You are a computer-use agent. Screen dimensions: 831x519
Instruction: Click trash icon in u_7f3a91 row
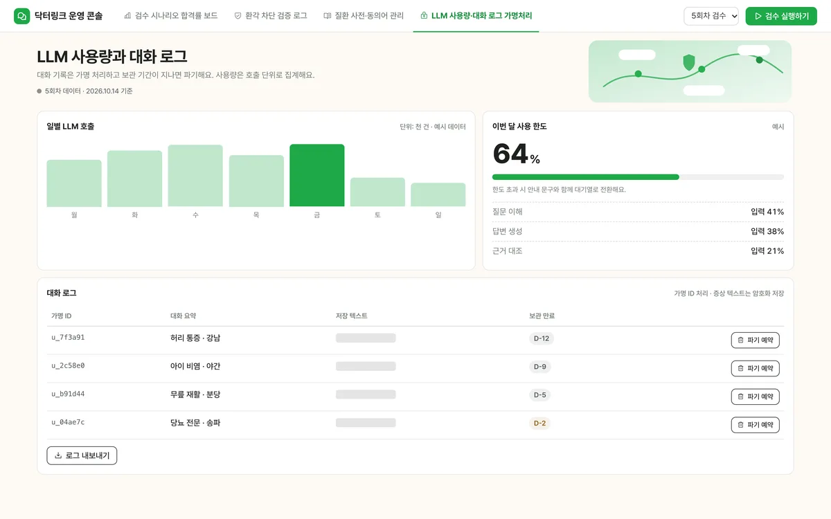(x=741, y=340)
